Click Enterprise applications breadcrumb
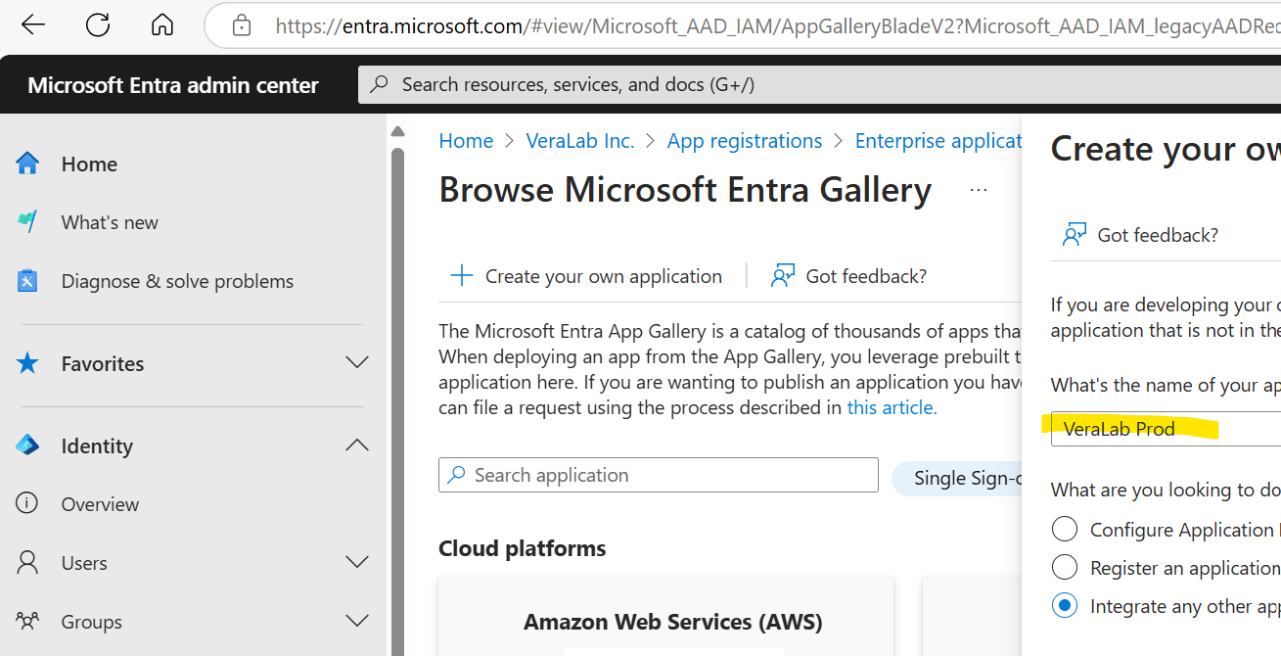This screenshot has height=656, width=1281. 938,141
